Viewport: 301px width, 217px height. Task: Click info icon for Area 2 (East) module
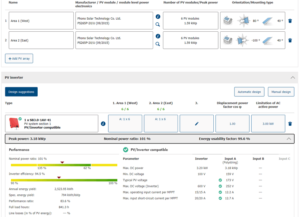(158, 36)
